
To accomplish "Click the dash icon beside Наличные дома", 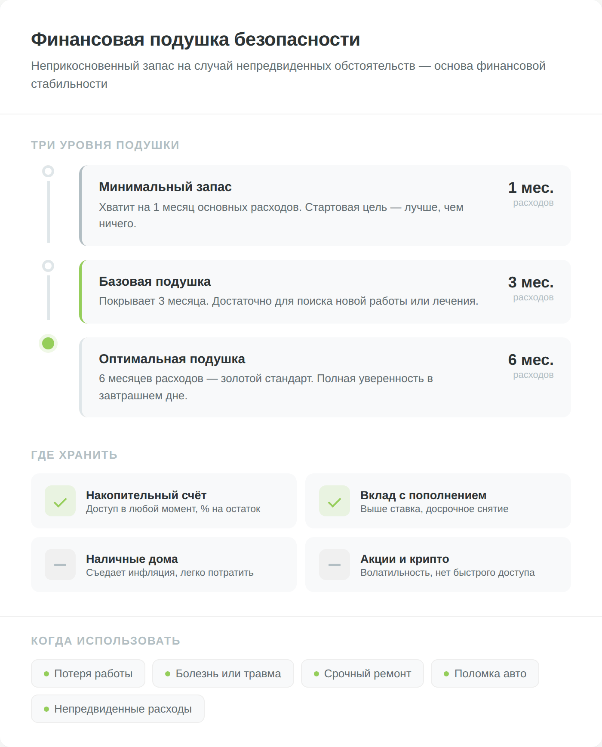I will [x=60, y=565].
